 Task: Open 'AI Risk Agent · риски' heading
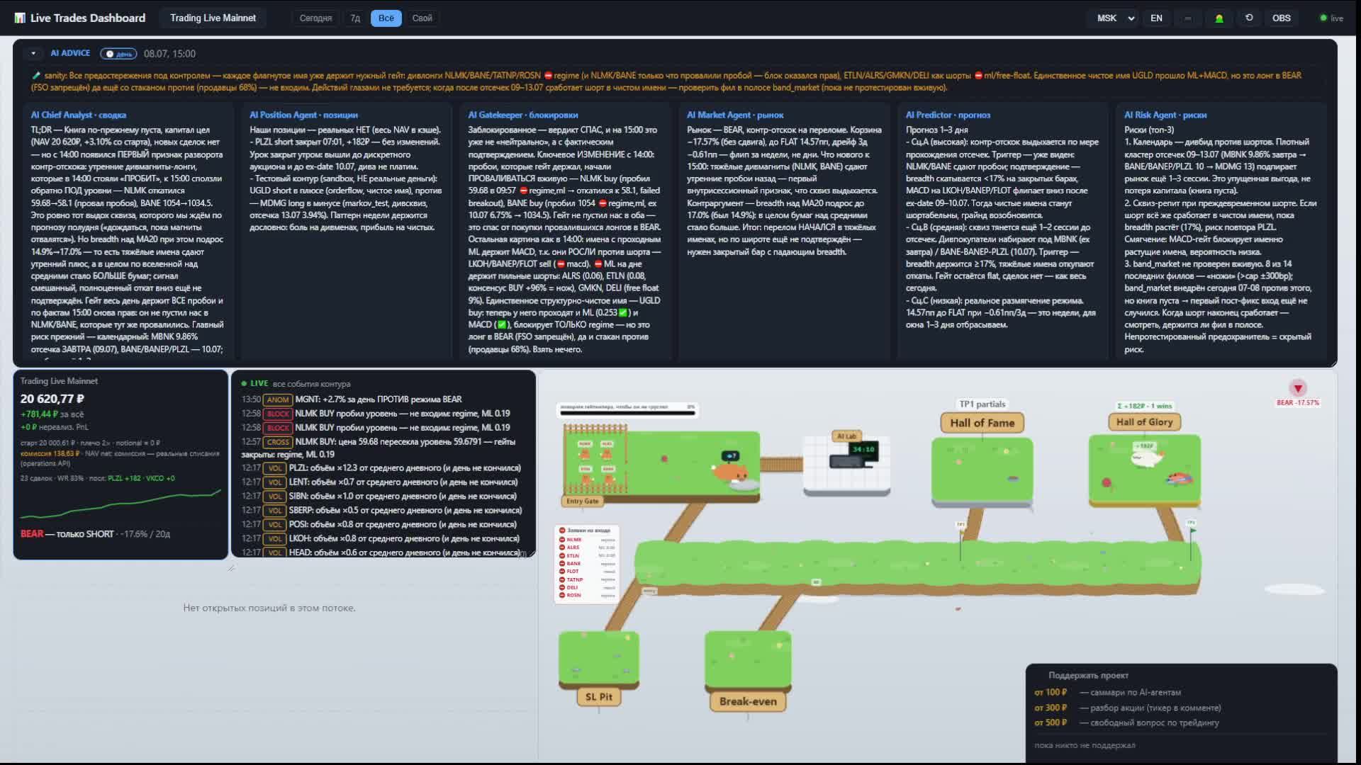click(1165, 115)
